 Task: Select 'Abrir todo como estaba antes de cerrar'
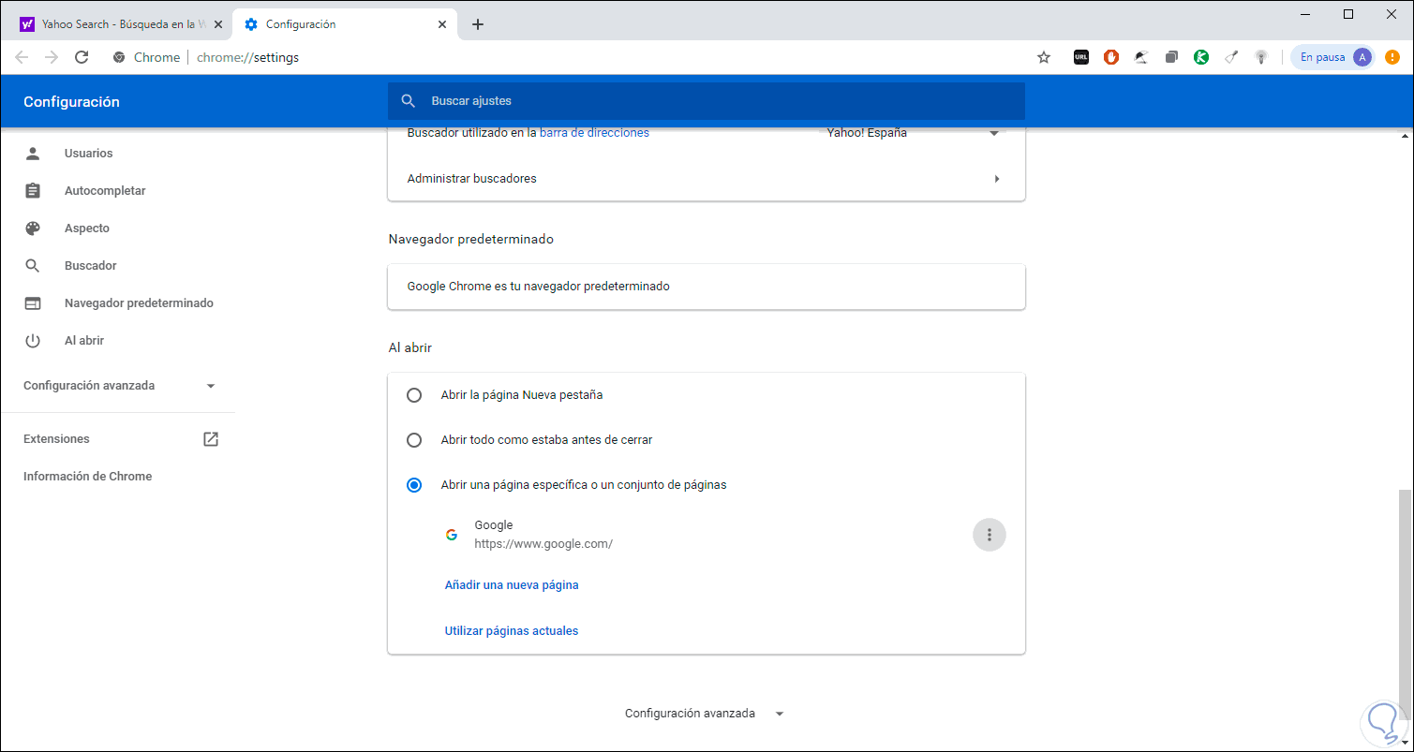click(414, 440)
